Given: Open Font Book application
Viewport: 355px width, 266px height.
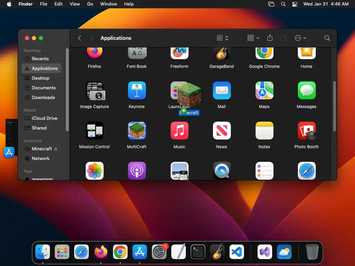Looking at the screenshot, I should point(137,53).
